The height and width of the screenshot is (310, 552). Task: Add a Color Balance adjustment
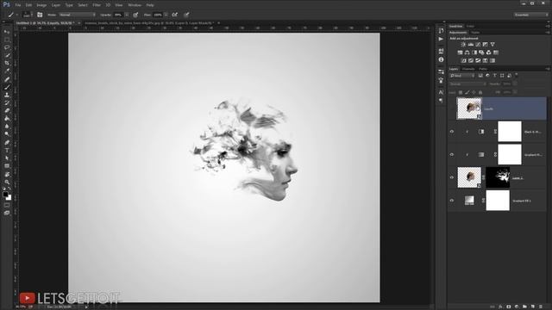point(467,53)
